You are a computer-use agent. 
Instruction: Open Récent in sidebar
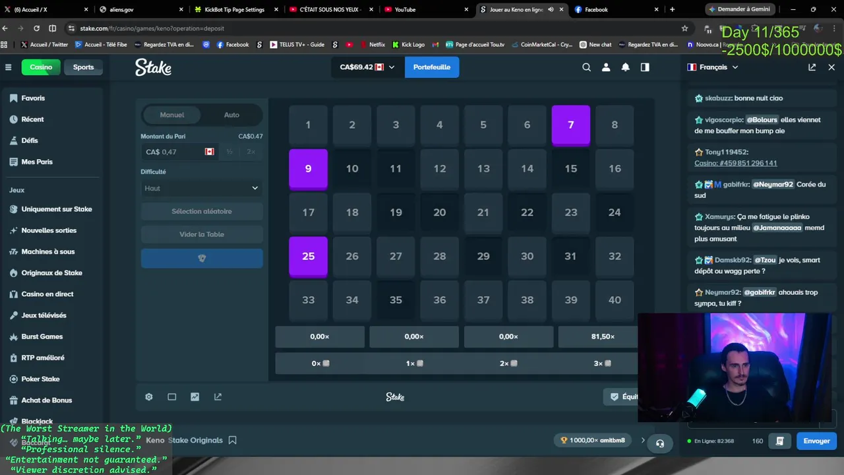pos(53,119)
